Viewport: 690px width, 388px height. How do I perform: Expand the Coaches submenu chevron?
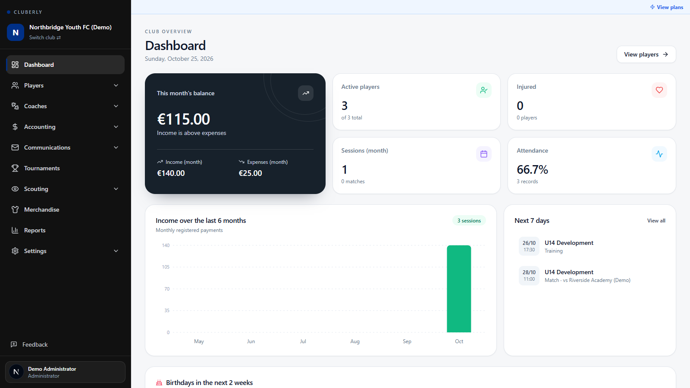(116, 106)
